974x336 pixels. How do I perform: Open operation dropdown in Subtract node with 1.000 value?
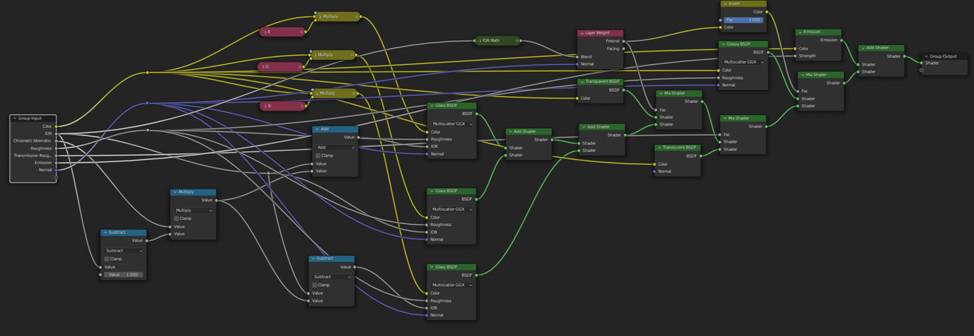[x=124, y=251]
